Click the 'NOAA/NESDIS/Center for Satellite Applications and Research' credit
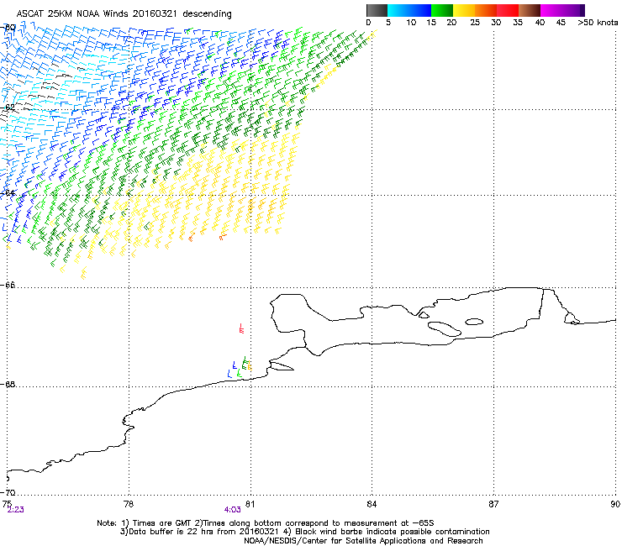 click(363, 541)
